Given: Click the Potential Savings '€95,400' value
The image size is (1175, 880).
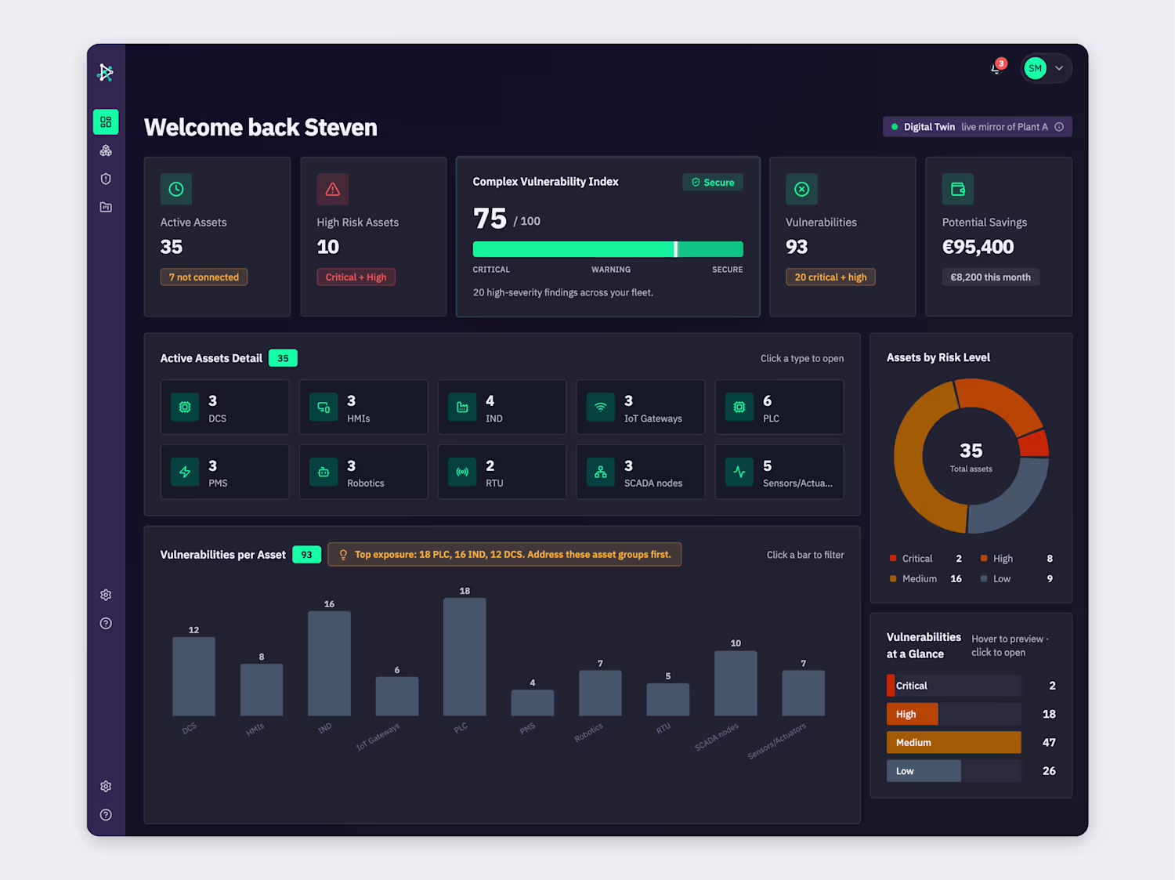Looking at the screenshot, I should (978, 248).
